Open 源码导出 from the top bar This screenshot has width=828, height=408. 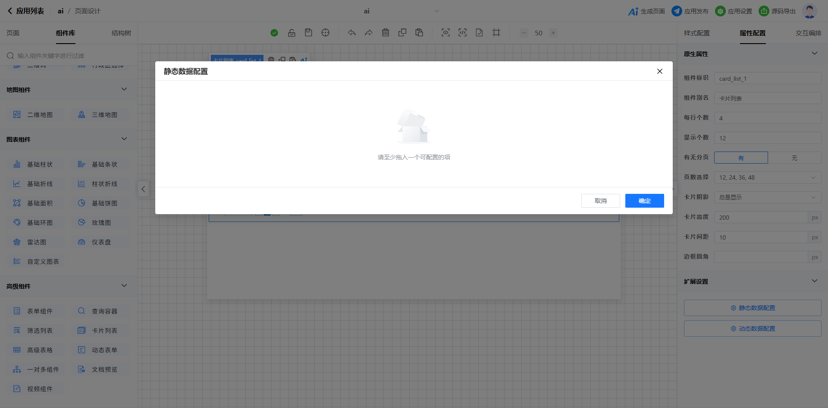click(777, 11)
